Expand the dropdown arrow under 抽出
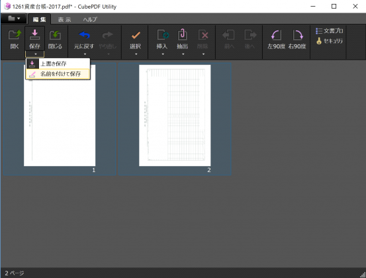366x278 pixels. [x=183, y=54]
